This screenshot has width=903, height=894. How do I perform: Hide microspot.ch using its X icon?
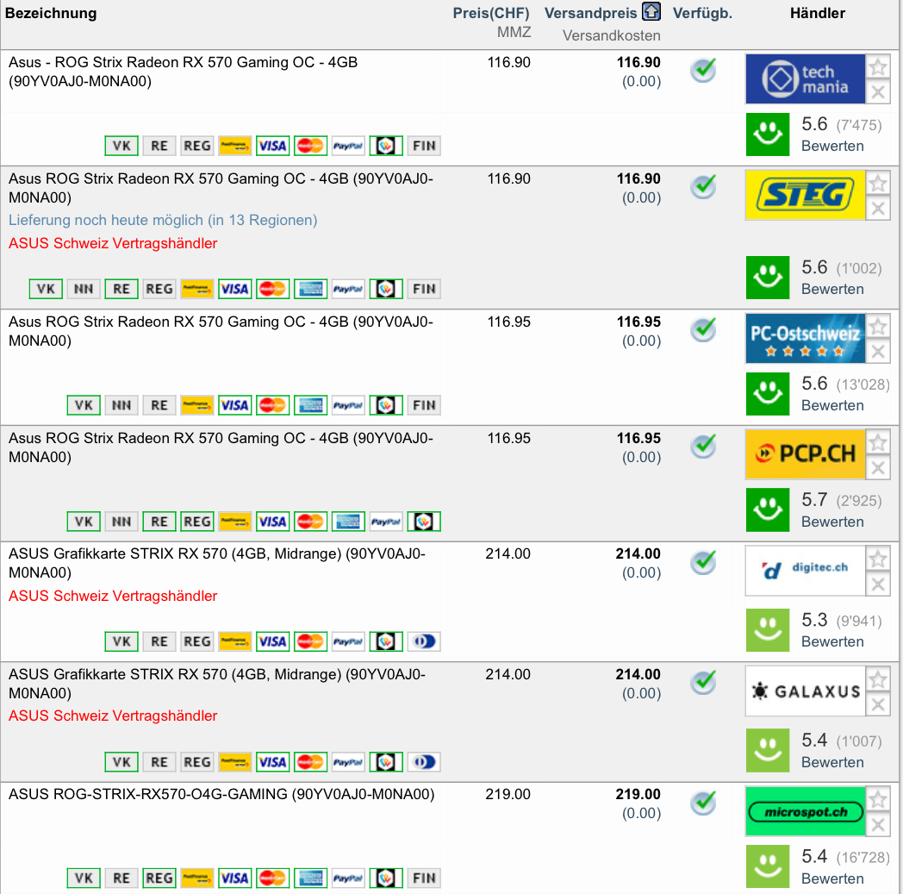(877, 825)
